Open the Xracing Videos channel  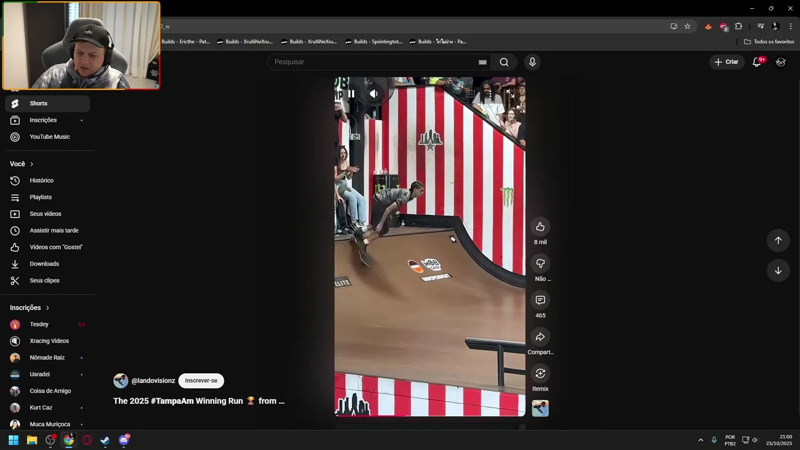point(47,341)
